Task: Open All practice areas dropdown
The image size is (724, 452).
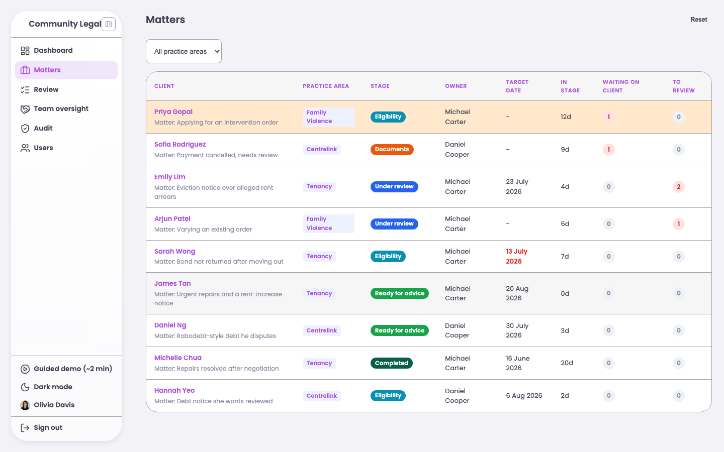Action: 184,51
